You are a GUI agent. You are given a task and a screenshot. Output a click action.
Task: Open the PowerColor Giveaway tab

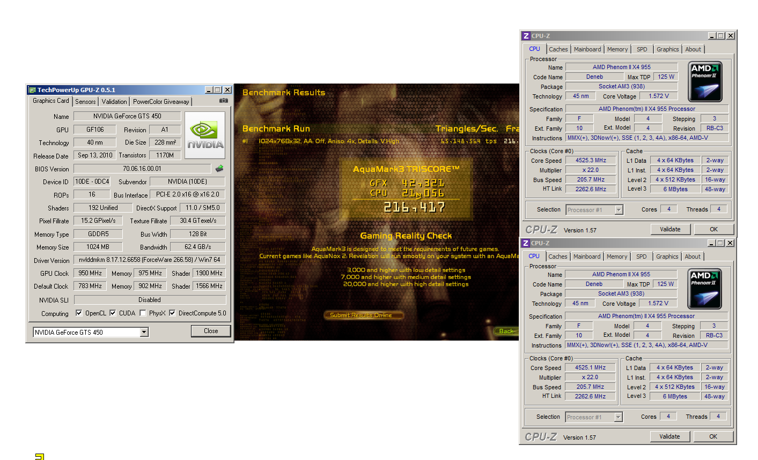tap(161, 101)
